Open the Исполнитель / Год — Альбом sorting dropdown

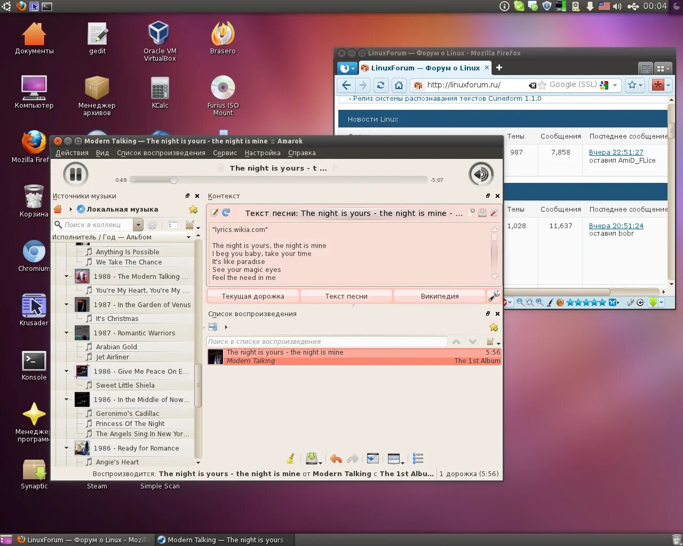coord(189,237)
